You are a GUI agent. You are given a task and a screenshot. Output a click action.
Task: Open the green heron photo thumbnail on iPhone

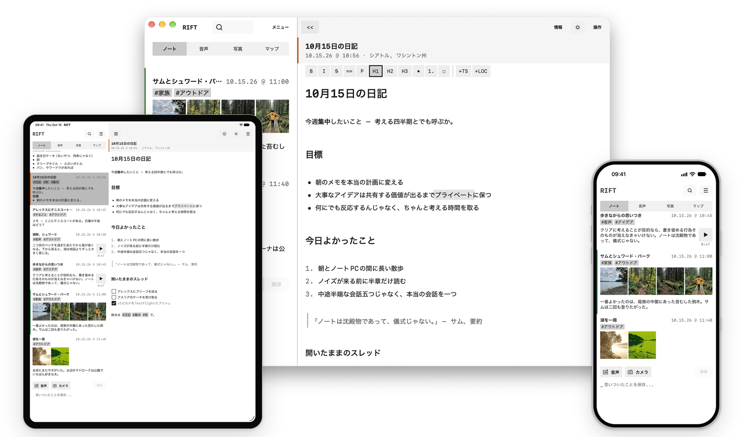642,345
